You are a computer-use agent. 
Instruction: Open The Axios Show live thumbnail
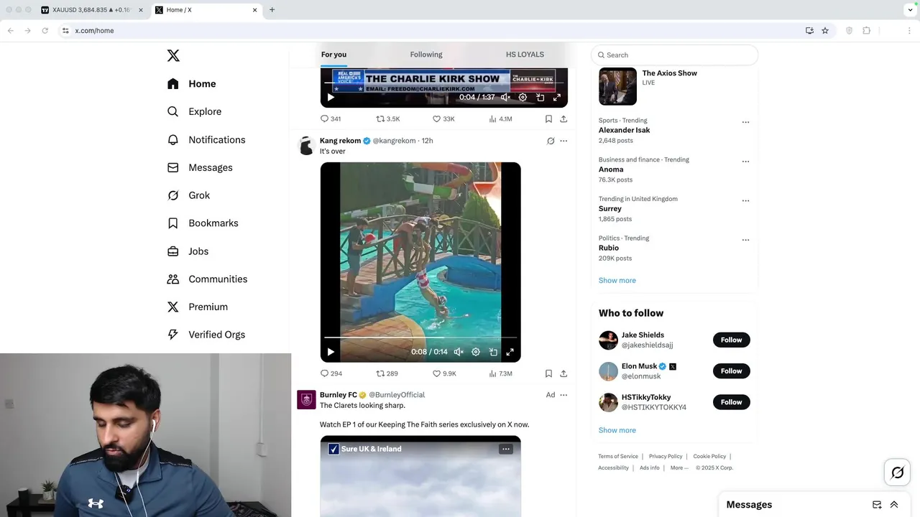(617, 86)
